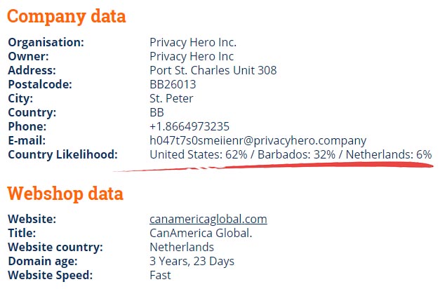Select the privacyhero.company e-mail address
This screenshot has width=440, height=289.
[258, 140]
